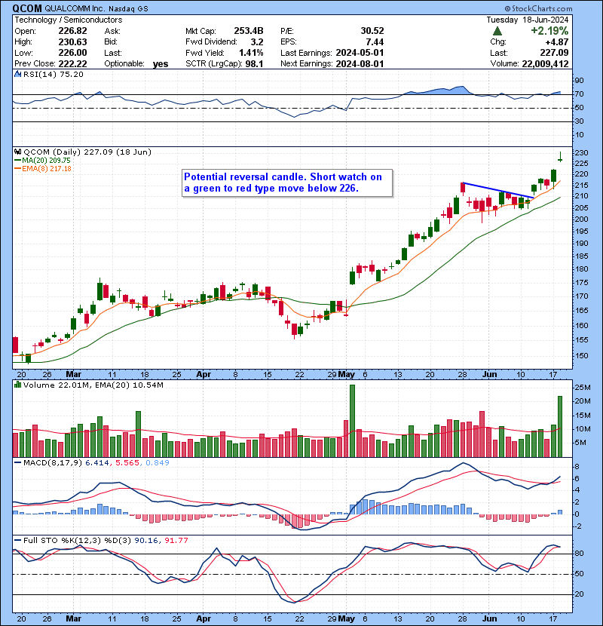
Task: Click the last green volume bar at 22M
Action: [x=560, y=426]
